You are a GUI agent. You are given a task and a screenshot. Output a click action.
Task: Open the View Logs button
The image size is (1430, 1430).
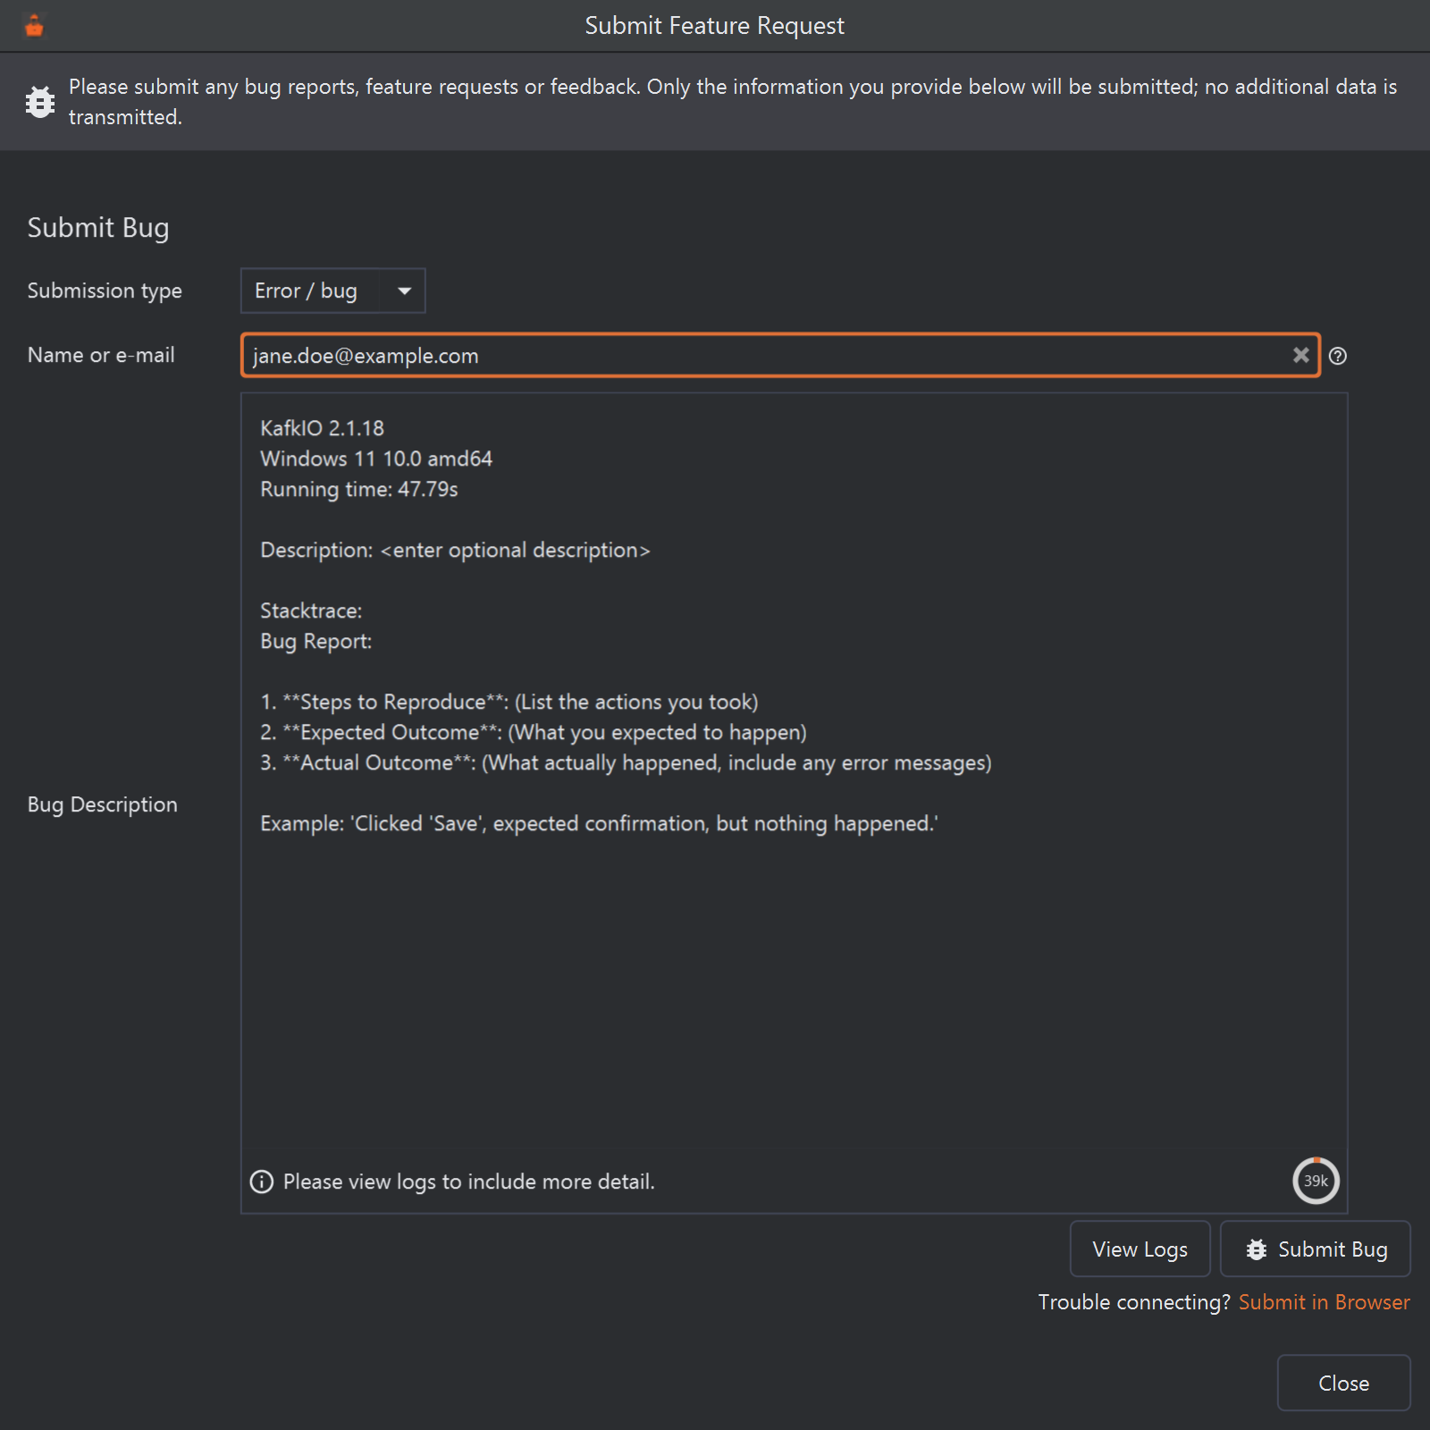coord(1140,1249)
